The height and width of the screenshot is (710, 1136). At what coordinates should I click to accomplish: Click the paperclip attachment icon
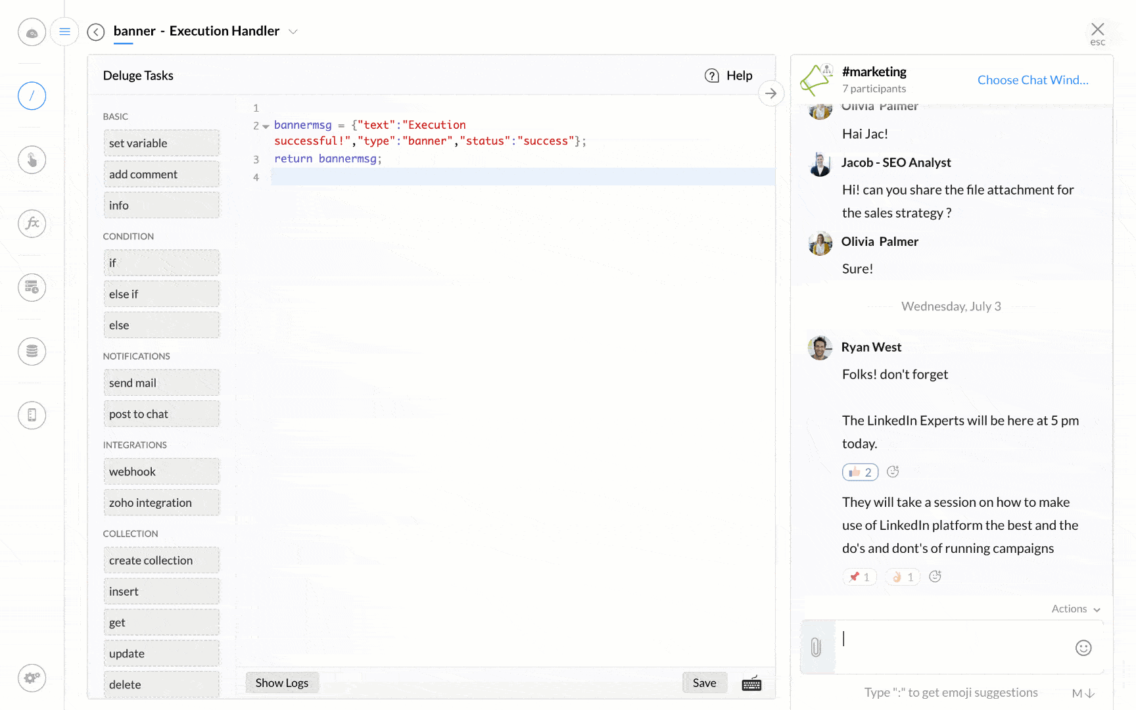816,648
